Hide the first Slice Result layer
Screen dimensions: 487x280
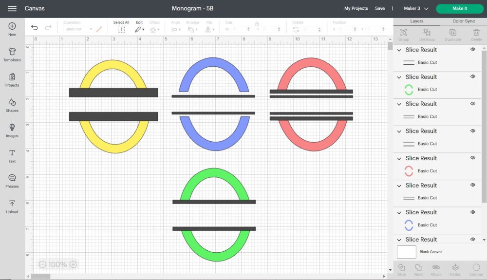tap(473, 50)
